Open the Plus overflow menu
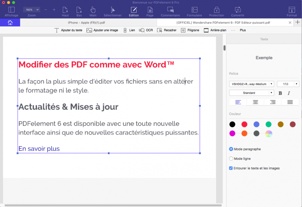Viewport: 302px width, 207px height. click(x=243, y=30)
